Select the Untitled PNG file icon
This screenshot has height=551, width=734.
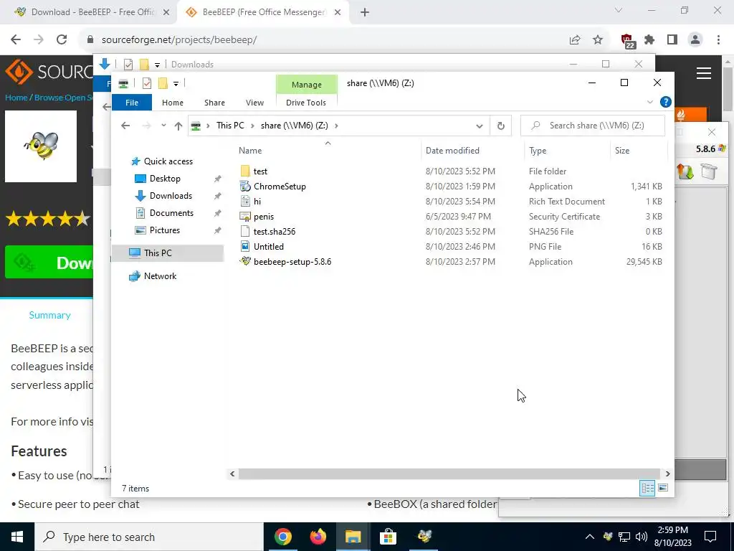[245, 246]
